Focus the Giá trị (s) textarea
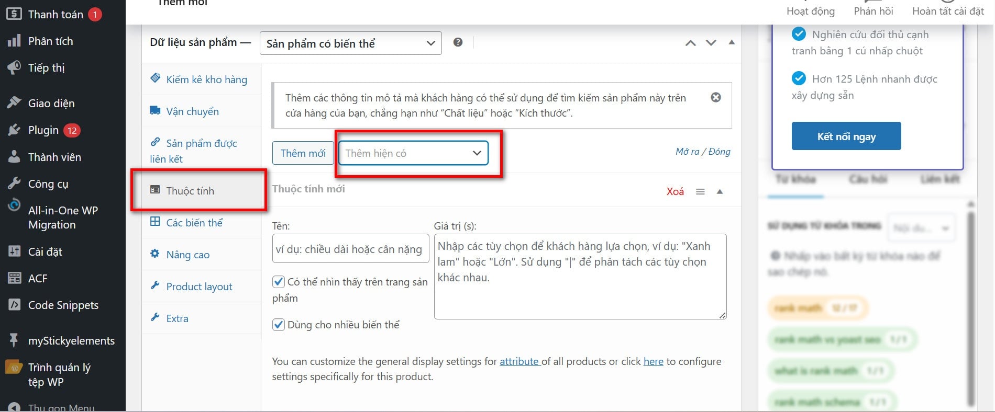 [x=580, y=277]
